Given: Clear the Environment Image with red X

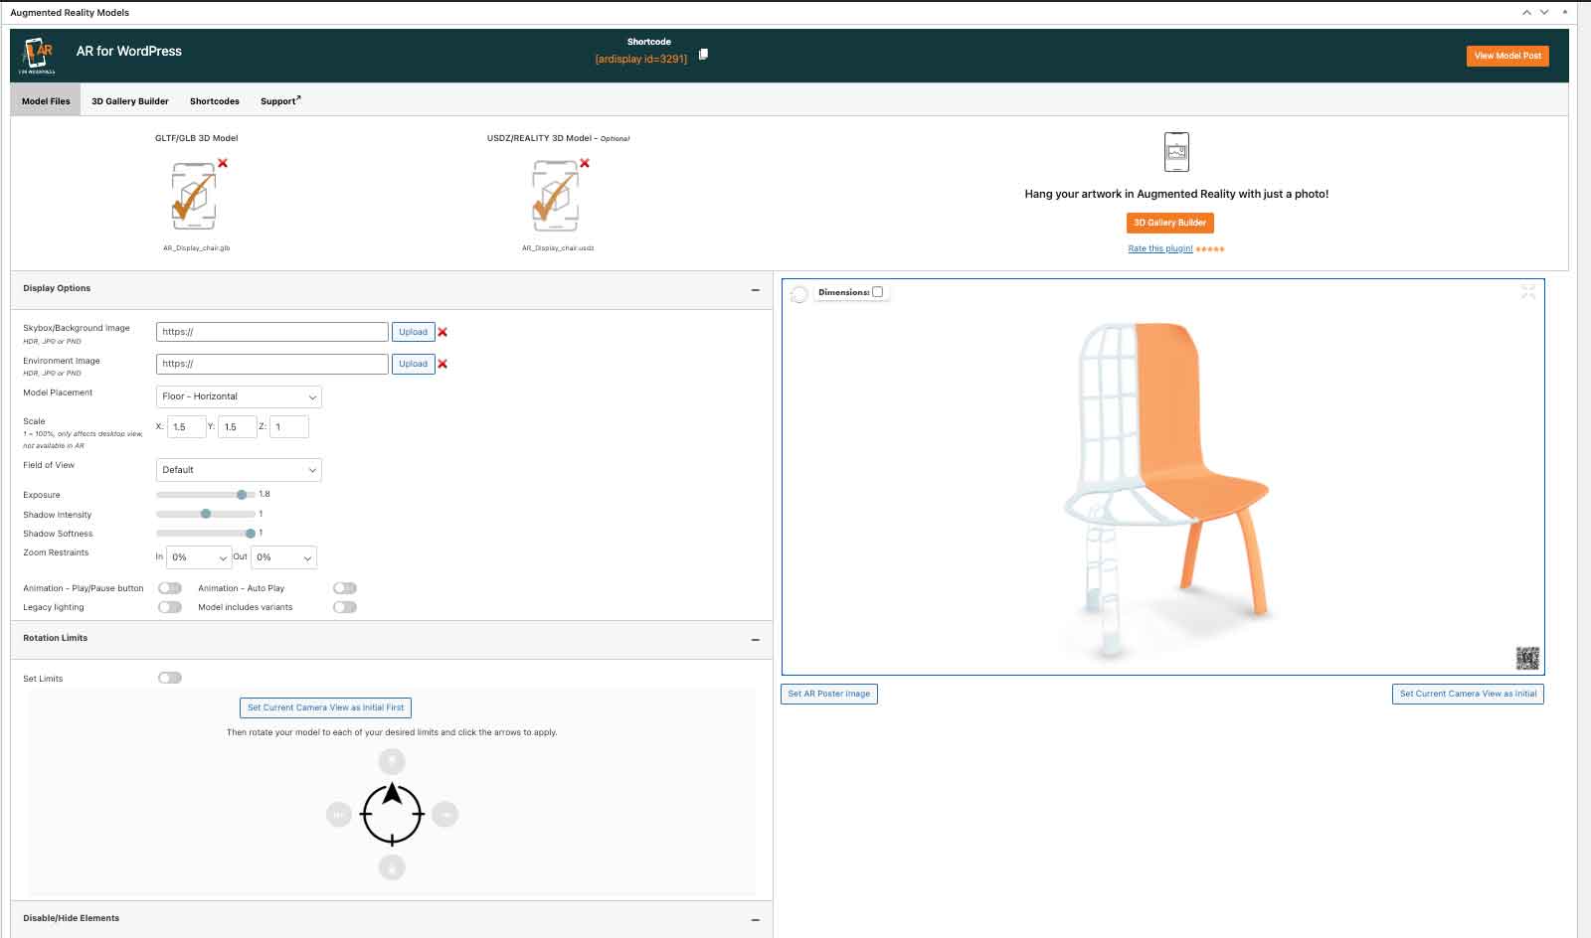Looking at the screenshot, I should click(442, 364).
